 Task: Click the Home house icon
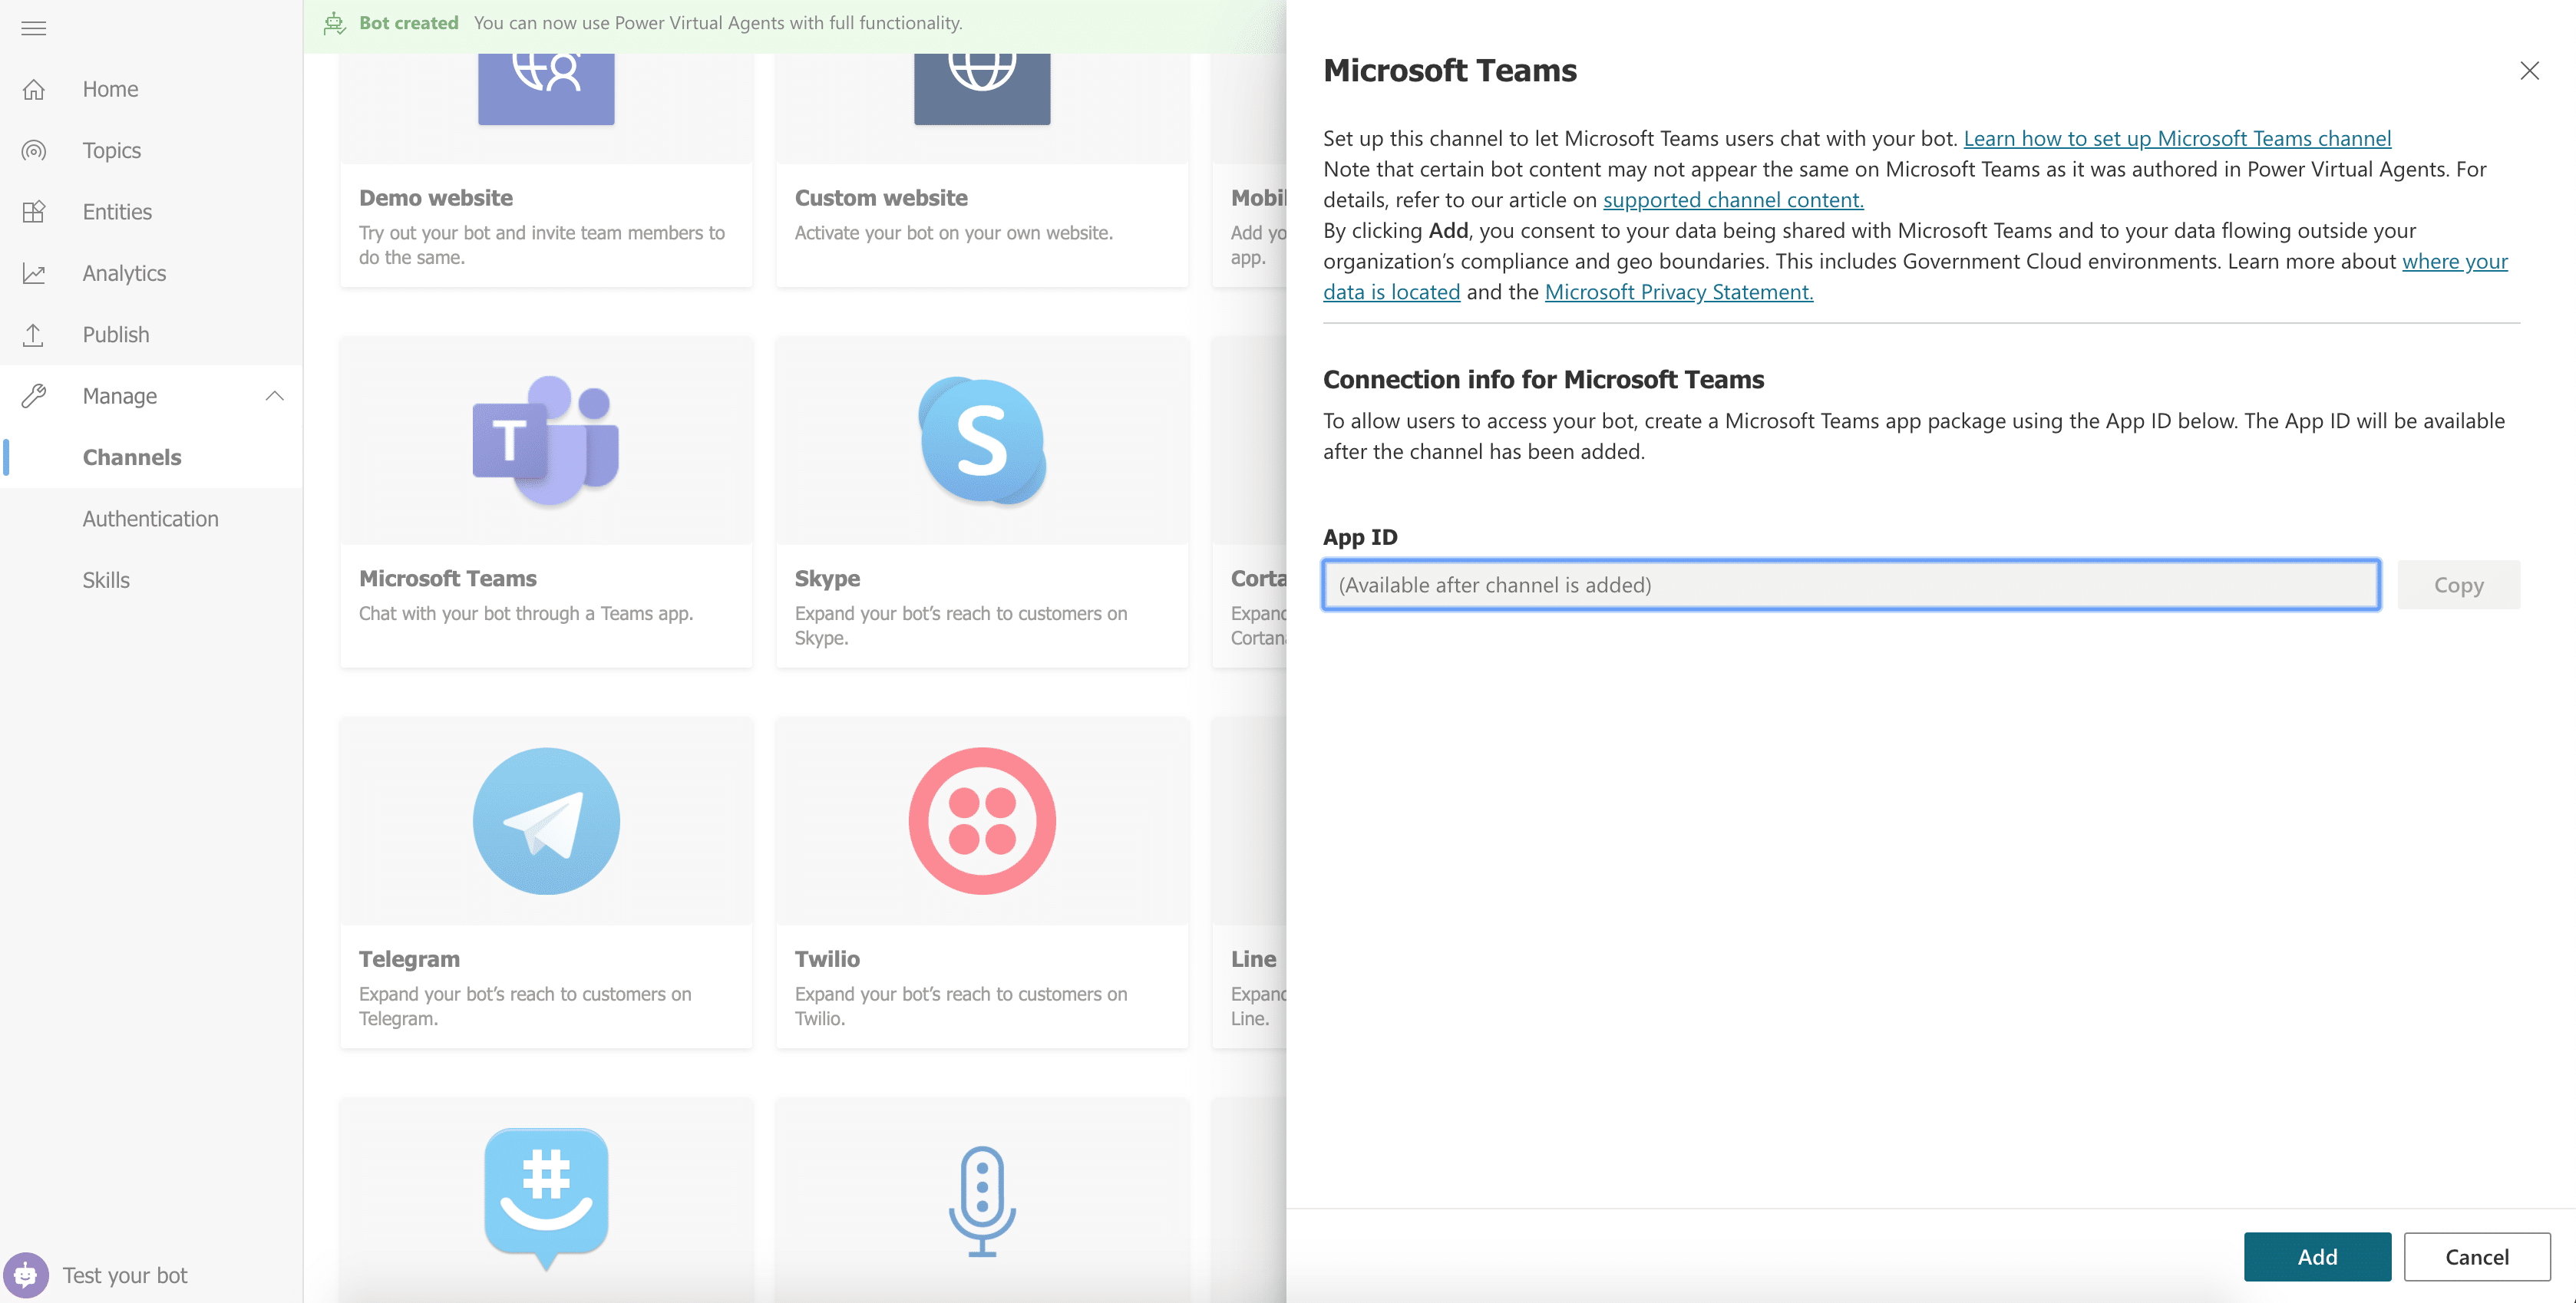tap(34, 89)
